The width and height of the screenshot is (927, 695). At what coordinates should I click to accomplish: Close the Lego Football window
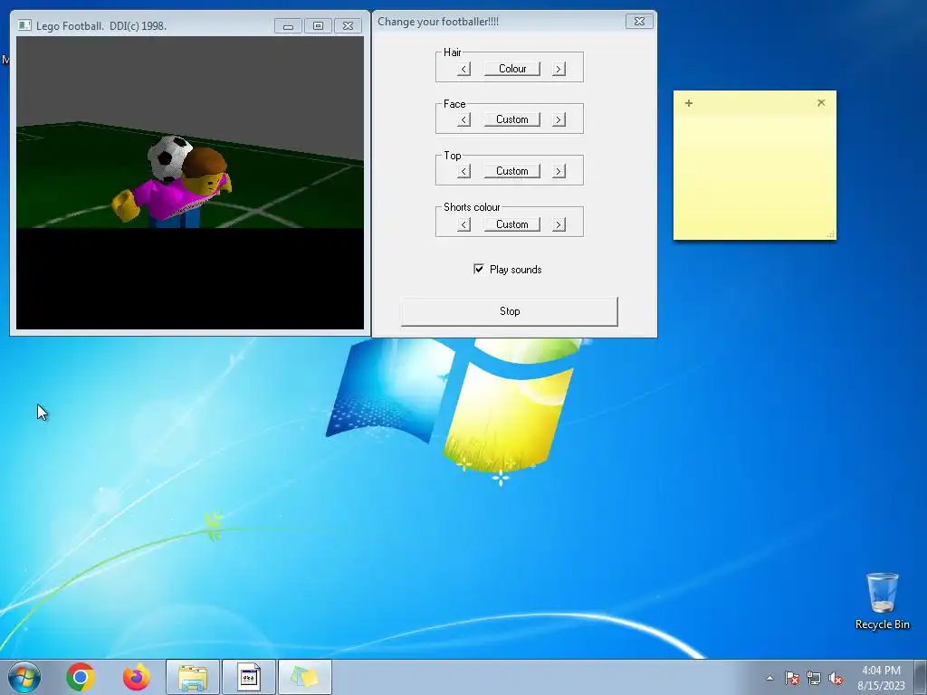point(349,26)
